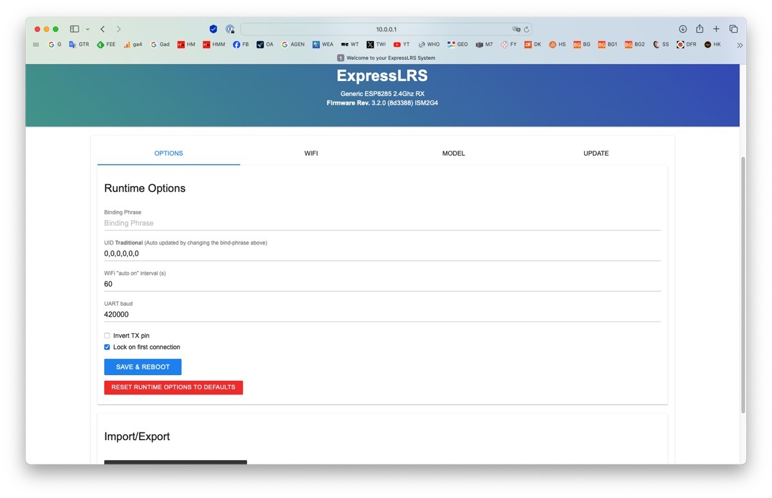This screenshot has height=498, width=772.
Task: Click the blue shield extension icon
Action: coord(214,29)
